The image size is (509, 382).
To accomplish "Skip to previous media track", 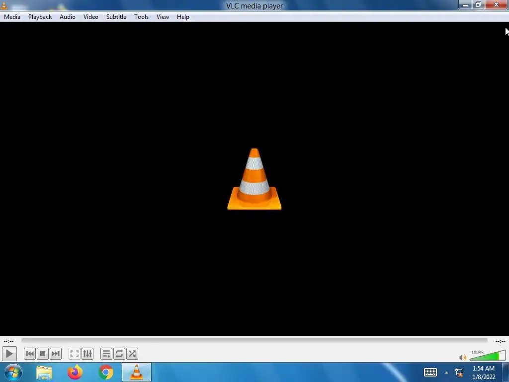I will pyautogui.click(x=29, y=354).
